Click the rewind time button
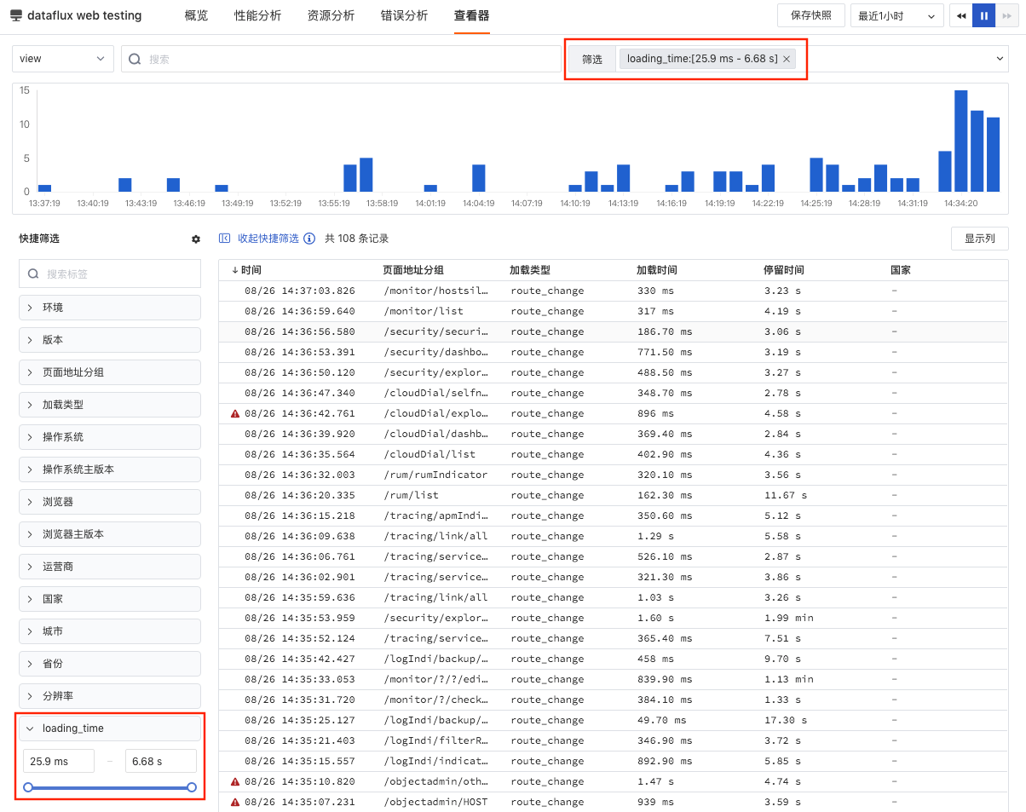 point(961,15)
